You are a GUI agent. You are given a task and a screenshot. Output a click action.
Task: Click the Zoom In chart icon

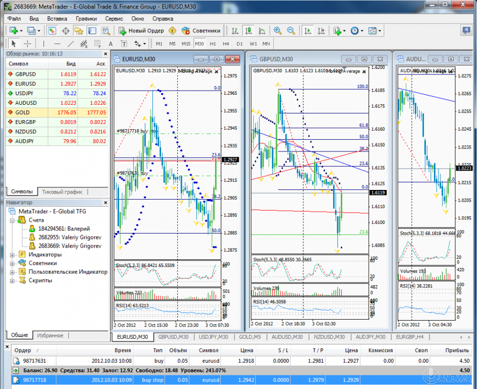[x=278, y=29]
